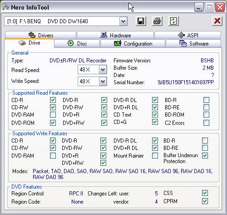Viewport: 227px width, 215px height.
Task: Switch to the Hardware tab
Action: pos(115,35)
